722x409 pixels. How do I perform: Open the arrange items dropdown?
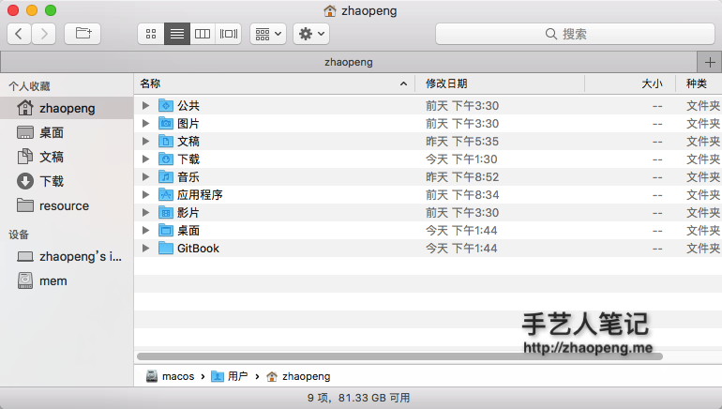pos(267,34)
